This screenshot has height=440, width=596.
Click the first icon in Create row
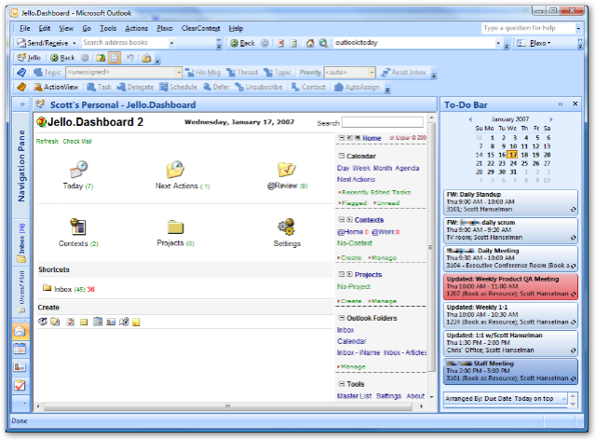point(42,322)
